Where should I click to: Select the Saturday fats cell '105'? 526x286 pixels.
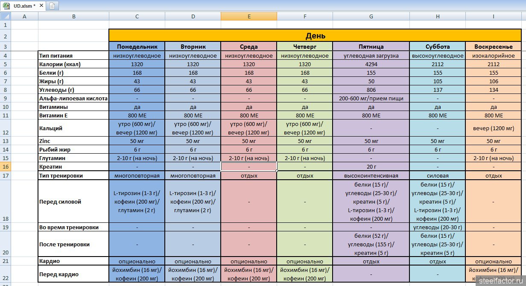click(438, 81)
